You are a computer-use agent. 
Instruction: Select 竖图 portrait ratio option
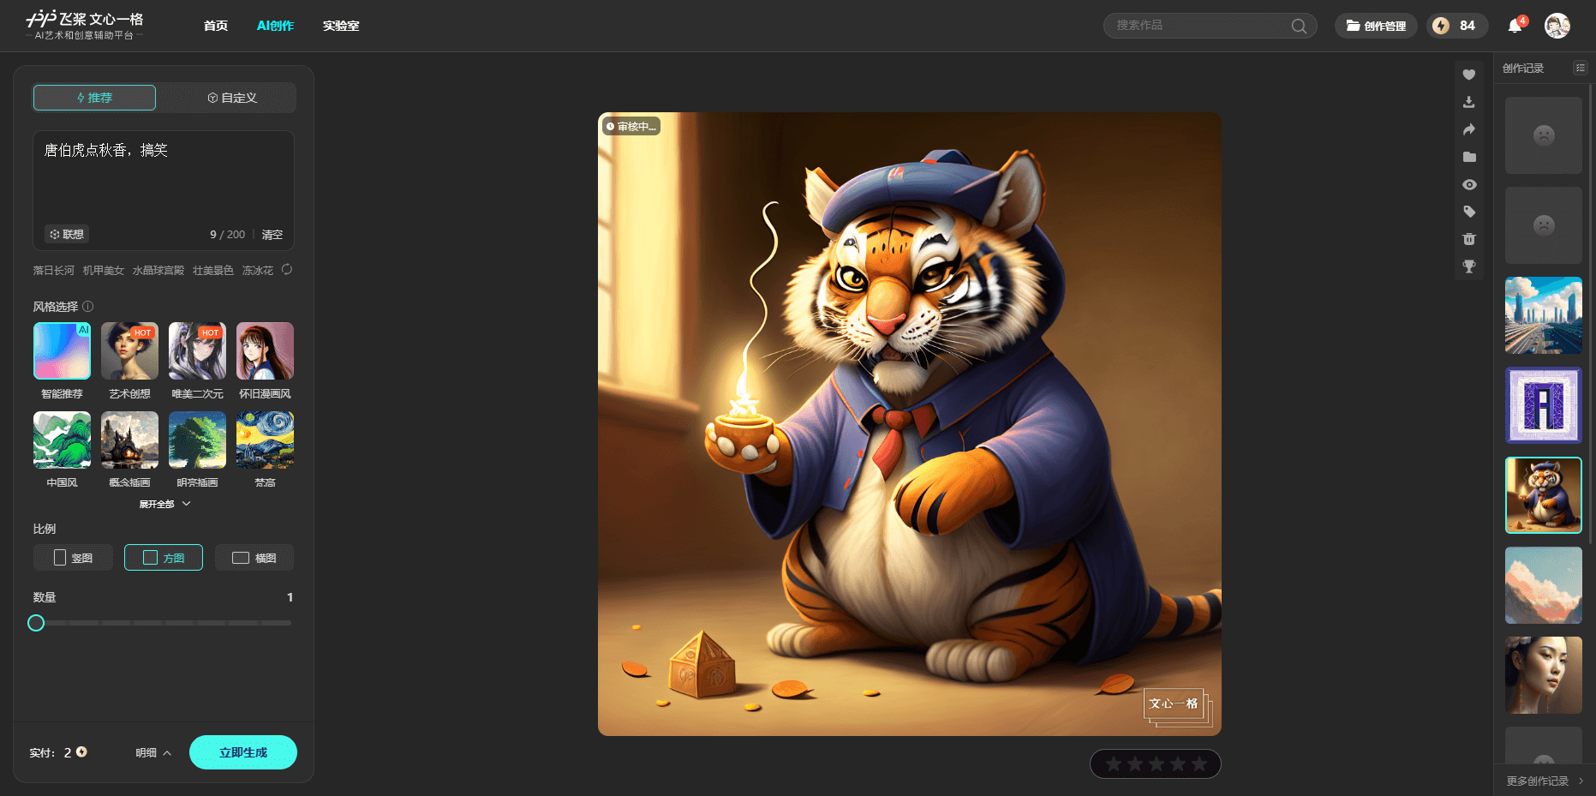click(x=73, y=558)
